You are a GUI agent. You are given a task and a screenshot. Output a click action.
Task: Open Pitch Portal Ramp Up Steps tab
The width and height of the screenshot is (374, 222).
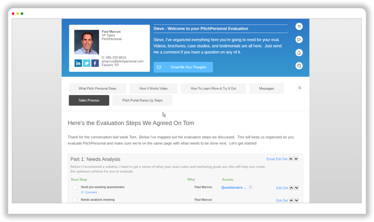tap(142, 100)
